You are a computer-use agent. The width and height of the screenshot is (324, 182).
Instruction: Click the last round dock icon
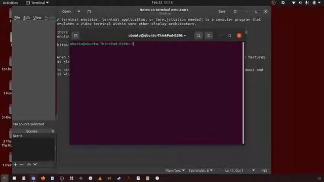pyautogui.click(x=157, y=178)
